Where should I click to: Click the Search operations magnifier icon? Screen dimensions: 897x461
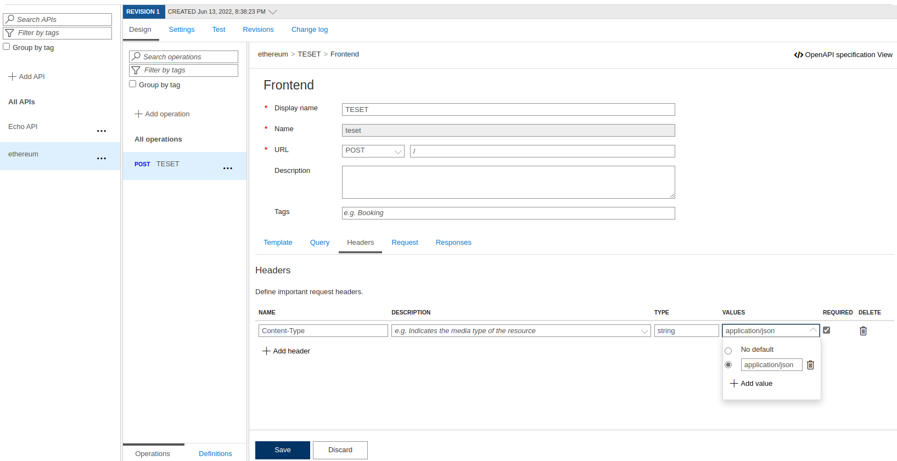click(x=136, y=57)
